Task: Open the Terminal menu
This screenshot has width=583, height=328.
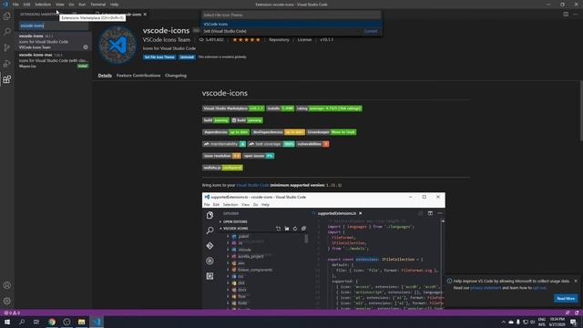Action: pos(97,5)
